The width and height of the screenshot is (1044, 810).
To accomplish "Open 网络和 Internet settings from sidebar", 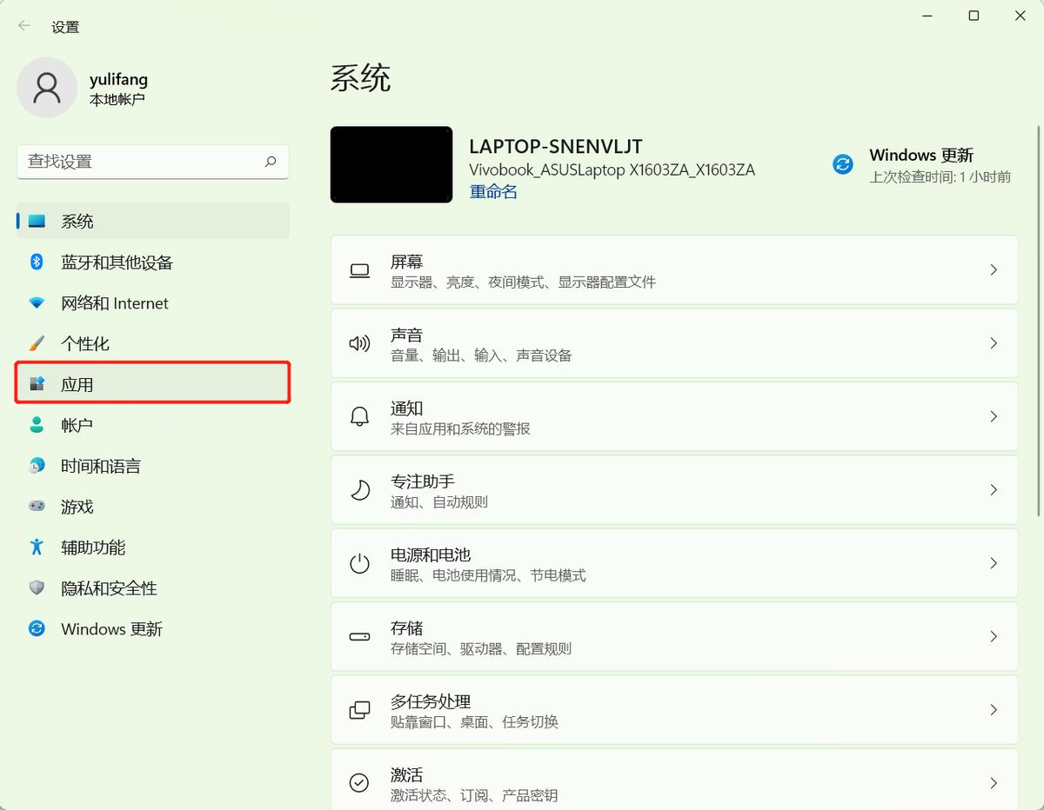I will 113,302.
